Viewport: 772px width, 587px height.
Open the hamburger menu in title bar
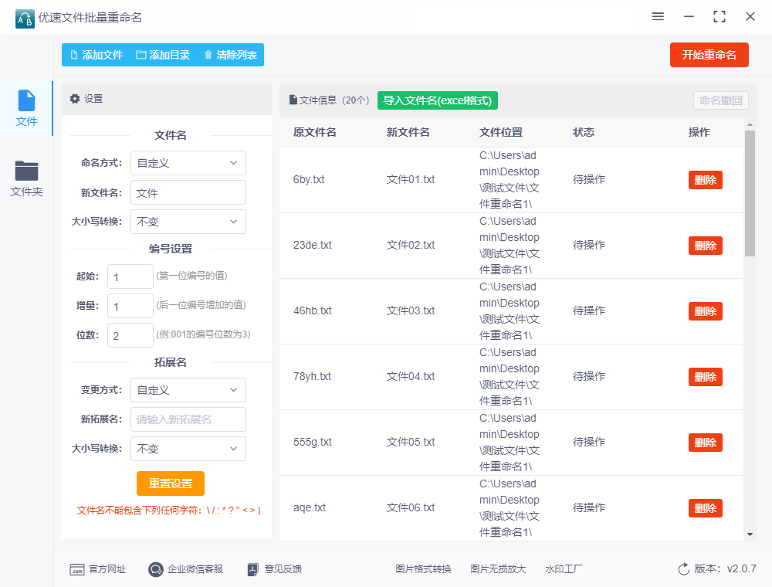pos(658,17)
